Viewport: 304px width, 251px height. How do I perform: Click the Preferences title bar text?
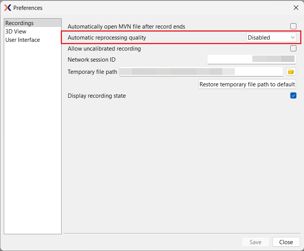(28, 8)
